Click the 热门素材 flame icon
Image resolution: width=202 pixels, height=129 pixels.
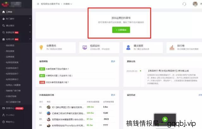pos(3,19)
